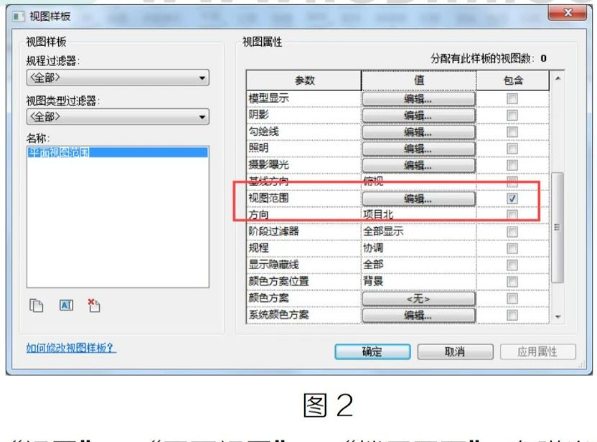Close the 视图样板 dialog
This screenshot has height=442, width=597.
point(568,13)
